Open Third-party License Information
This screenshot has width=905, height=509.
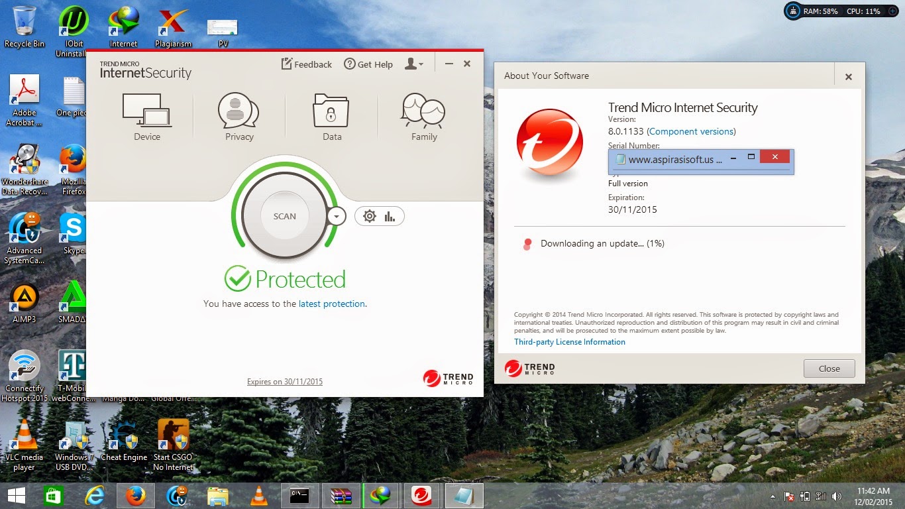point(570,342)
